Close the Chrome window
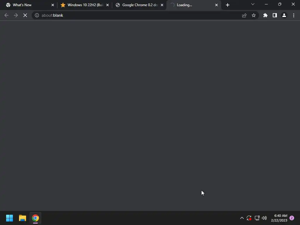 coord(293,4)
